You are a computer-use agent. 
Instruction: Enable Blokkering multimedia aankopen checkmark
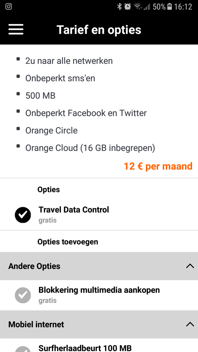(23, 295)
